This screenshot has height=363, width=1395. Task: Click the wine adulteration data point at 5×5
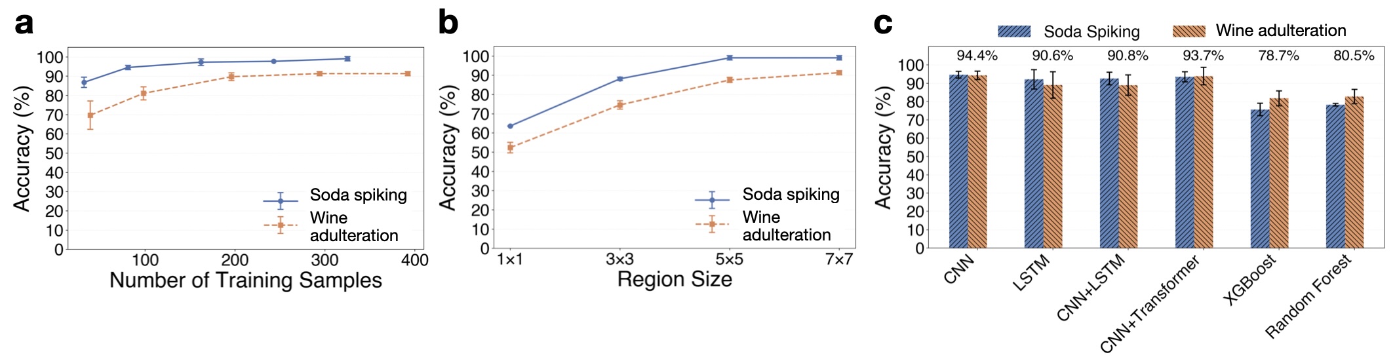tap(730, 80)
